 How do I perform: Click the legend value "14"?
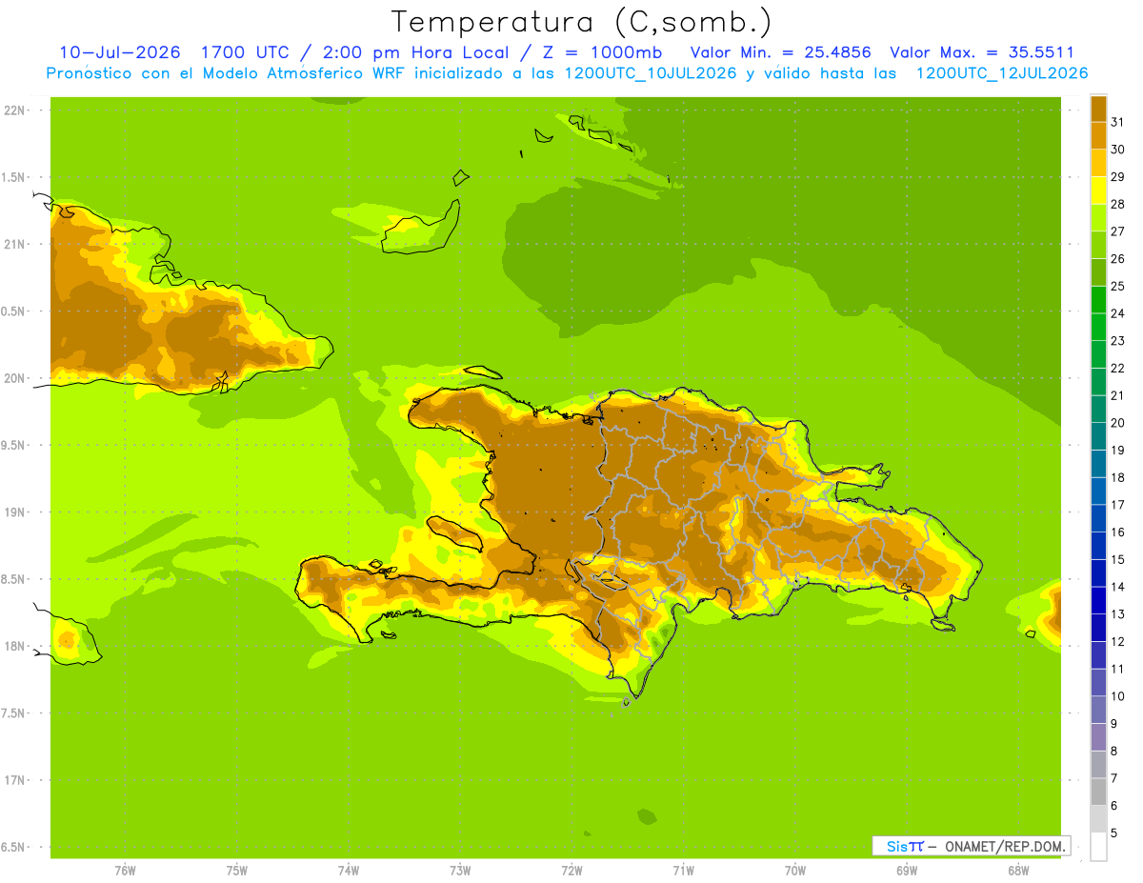pos(1118,587)
